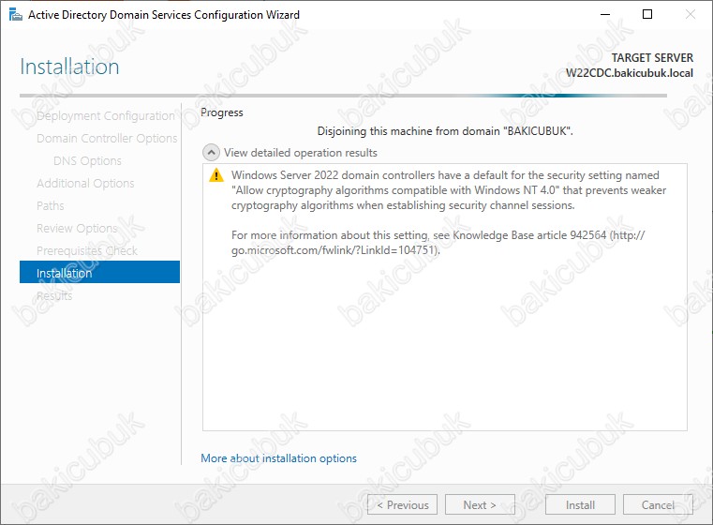Image resolution: width=713 pixels, height=525 pixels.
Task: Select Paths step in sidebar
Action: click(x=50, y=205)
